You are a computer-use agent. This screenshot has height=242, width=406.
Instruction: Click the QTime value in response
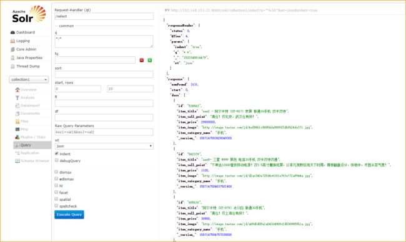tap(187, 36)
